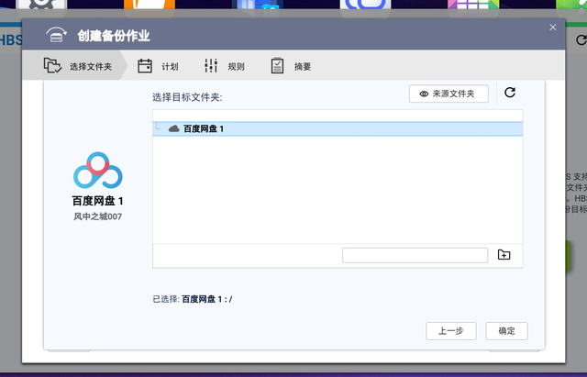Click the HBS refresh icon behind dialog

(581, 40)
